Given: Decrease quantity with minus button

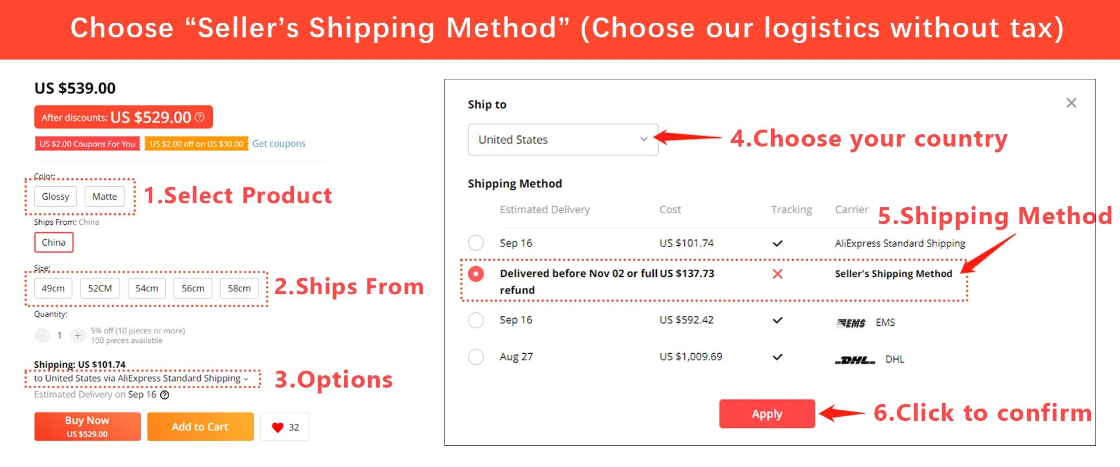Looking at the screenshot, I should pos(42,336).
